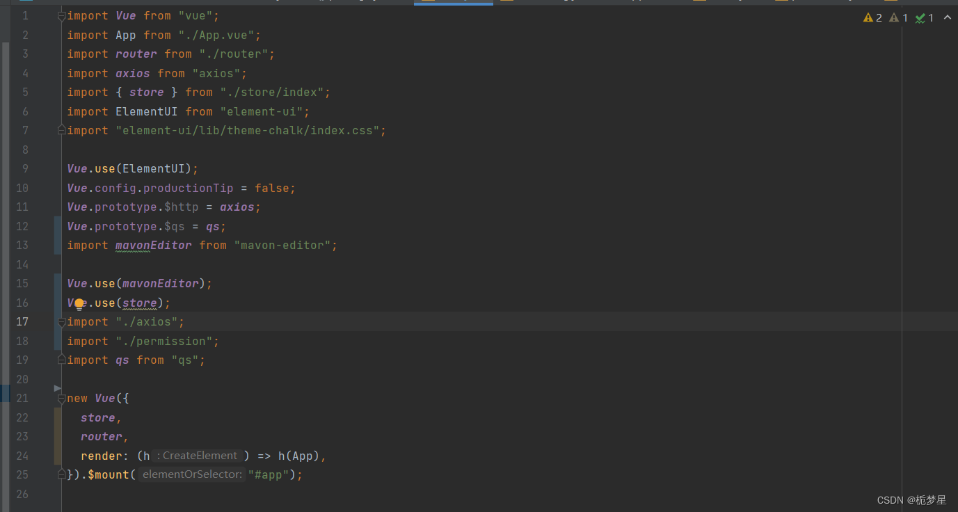Click the green typo checkmark indicator
This screenshot has height=512, width=958.
point(925,18)
